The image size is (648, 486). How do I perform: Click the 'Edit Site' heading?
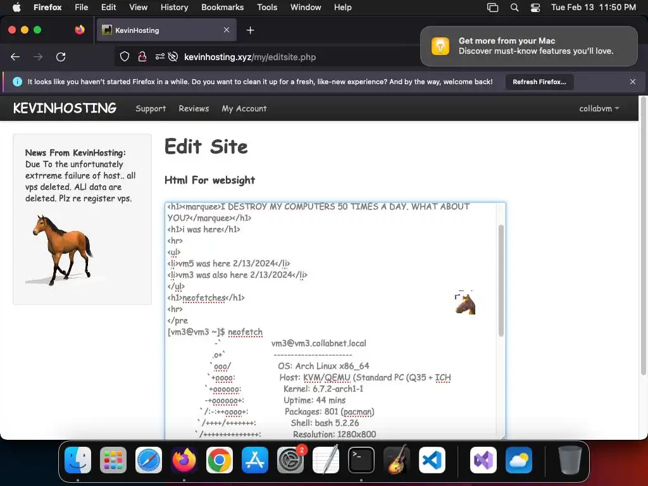[206, 147]
